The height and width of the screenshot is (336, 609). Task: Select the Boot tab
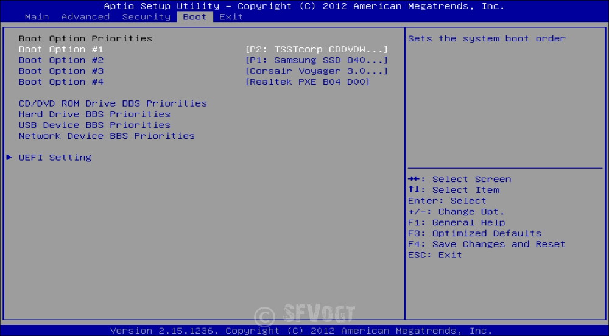(x=195, y=16)
